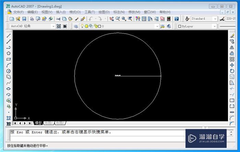Switch to the 布局2 layout tab
240x152 pixels.
click(60, 123)
